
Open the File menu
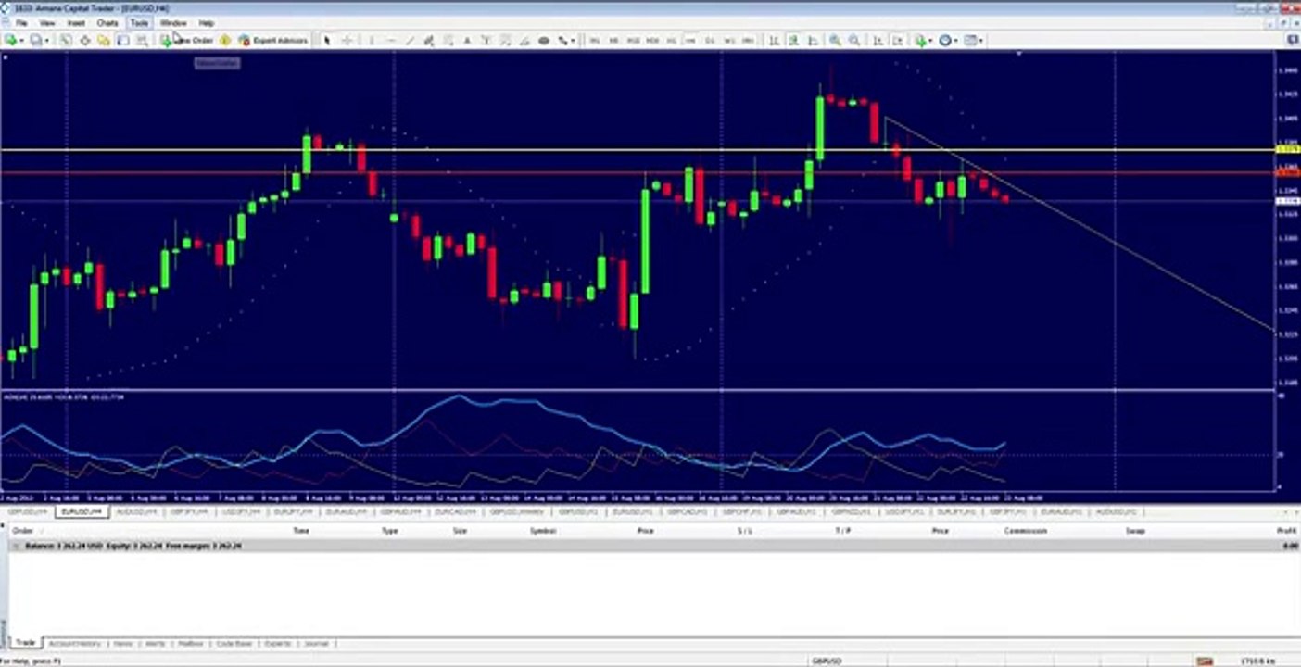pos(20,22)
